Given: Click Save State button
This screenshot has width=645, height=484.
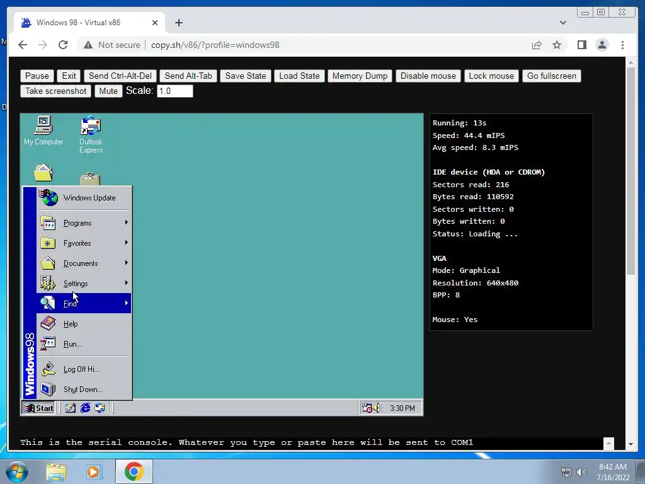Looking at the screenshot, I should coord(246,76).
